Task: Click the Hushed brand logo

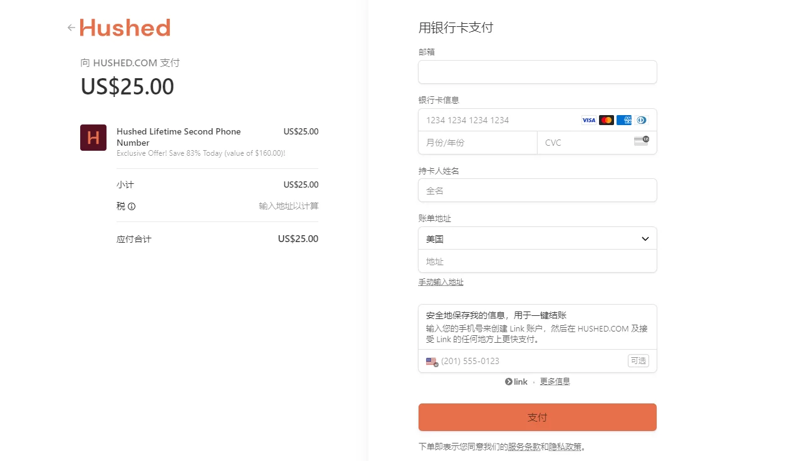Action: click(x=125, y=28)
